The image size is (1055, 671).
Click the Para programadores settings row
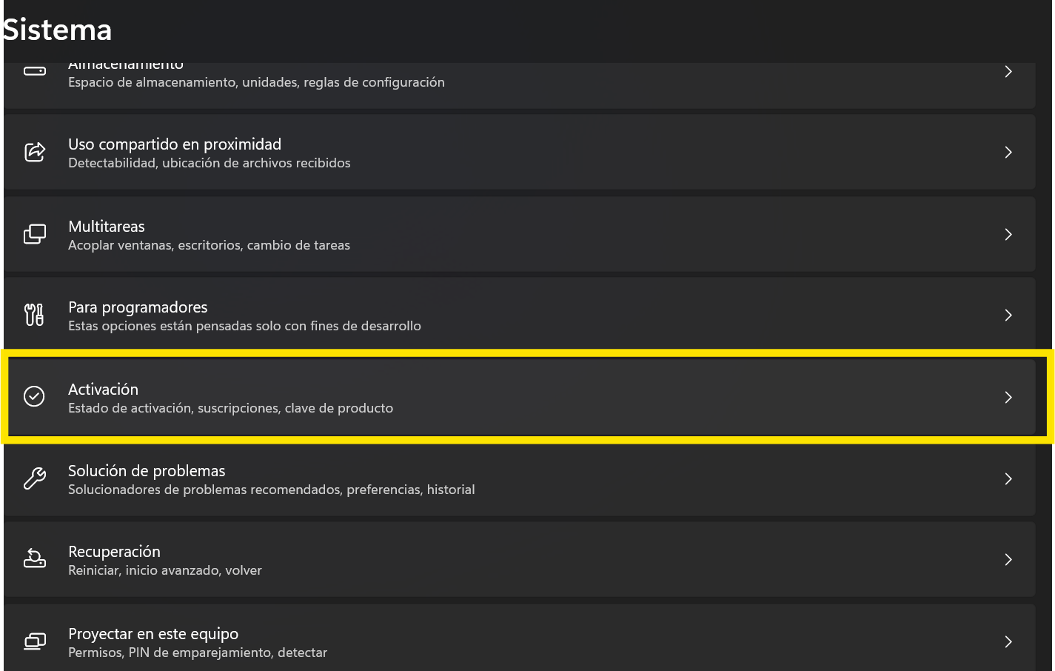(x=518, y=315)
